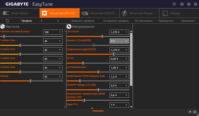The image size is (199, 116).
Task: Open the Advanced DDR OC tab
Action: pyautogui.click(x=99, y=13)
